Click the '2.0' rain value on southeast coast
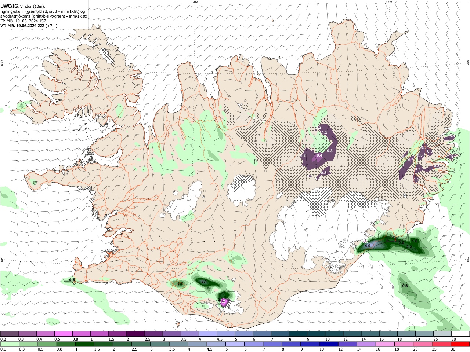The height and width of the screenshot is (352, 470). [x=401, y=243]
